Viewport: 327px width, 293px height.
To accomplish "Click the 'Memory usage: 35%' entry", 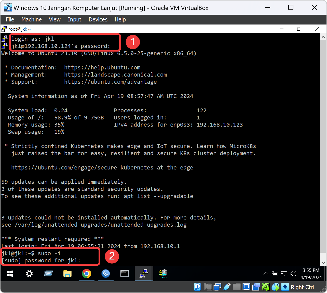I will (36, 125).
